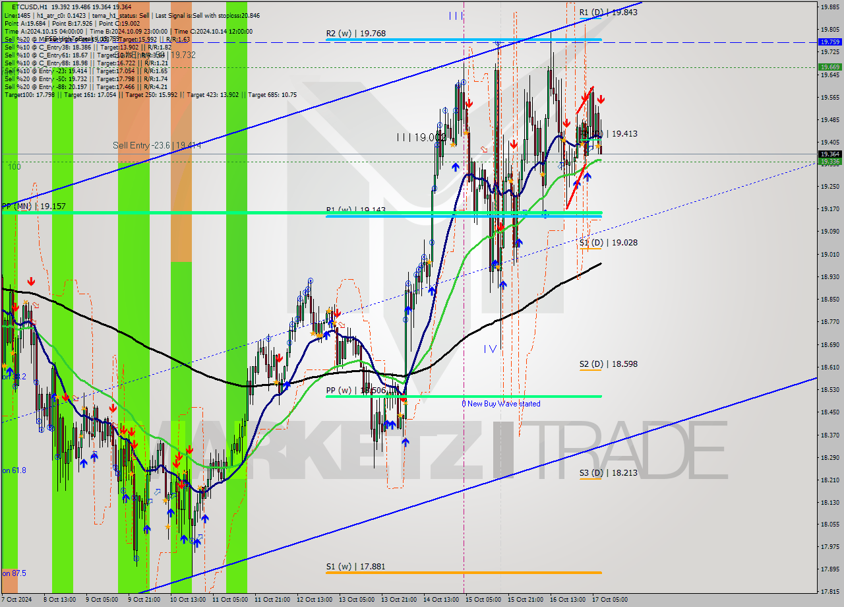Click the 19.885 price axis value
The image size is (844, 607).
click(x=829, y=7)
